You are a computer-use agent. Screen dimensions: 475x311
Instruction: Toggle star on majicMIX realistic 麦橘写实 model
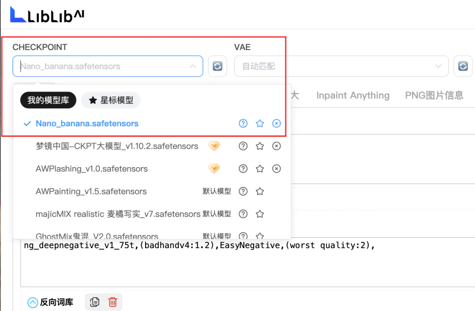(x=259, y=214)
